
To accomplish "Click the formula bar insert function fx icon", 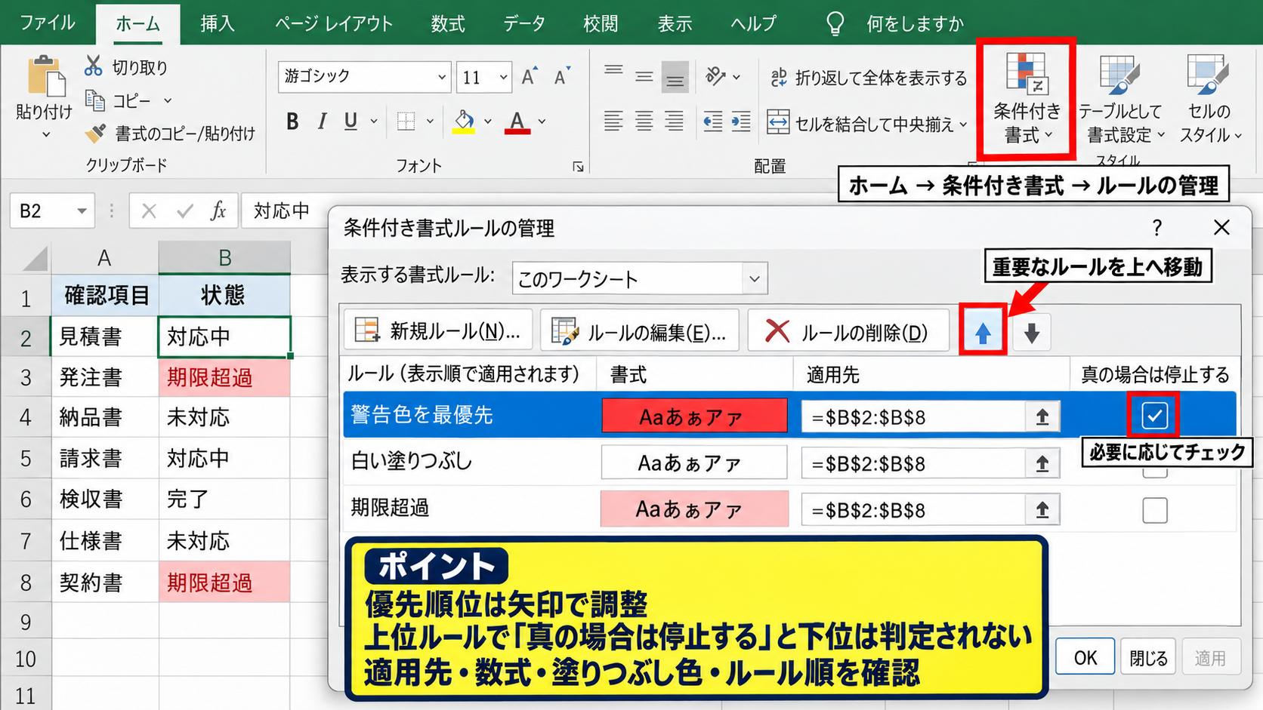I will click(x=218, y=211).
